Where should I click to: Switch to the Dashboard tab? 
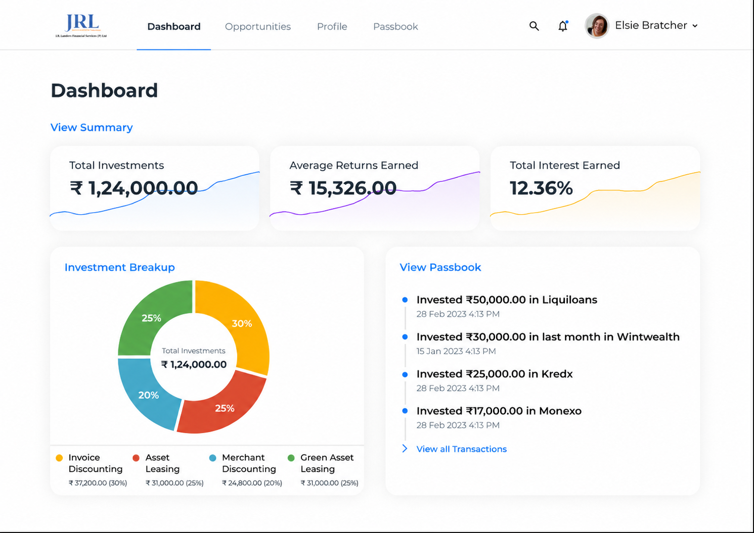174,26
